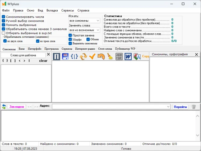
Task: Open the 'Искать' dropdown 'все синонимы'
Action: (x=84, y=21)
